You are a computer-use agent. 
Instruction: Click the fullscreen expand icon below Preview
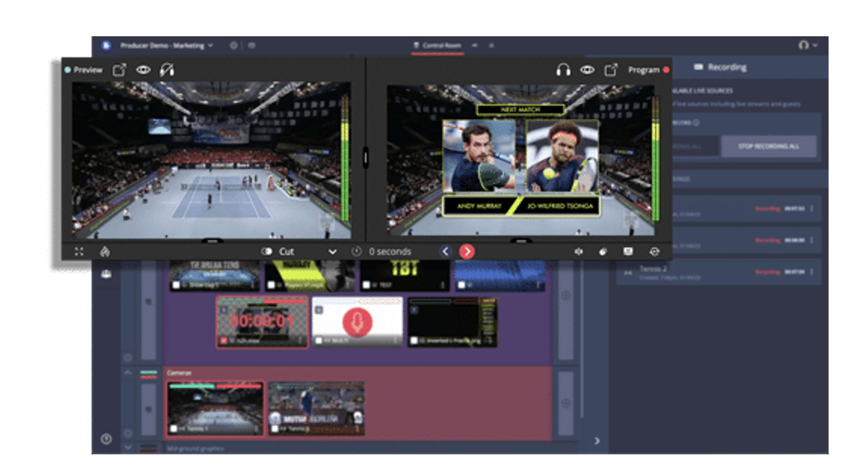[x=79, y=251]
